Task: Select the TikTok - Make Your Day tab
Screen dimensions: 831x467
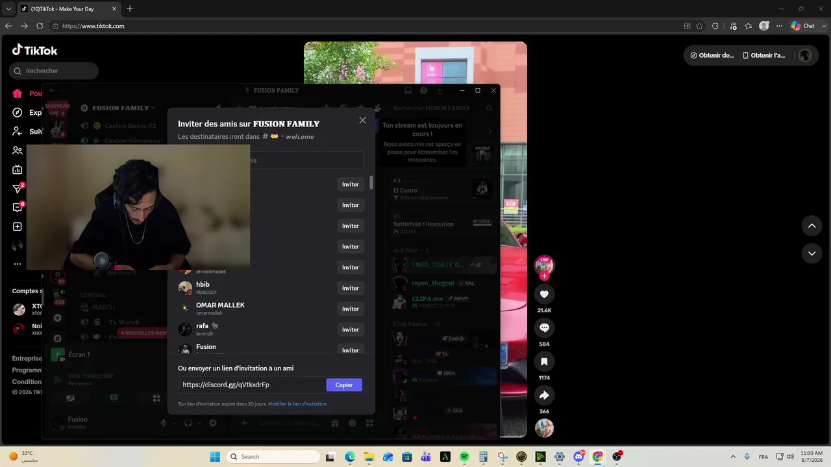Action: [x=68, y=8]
